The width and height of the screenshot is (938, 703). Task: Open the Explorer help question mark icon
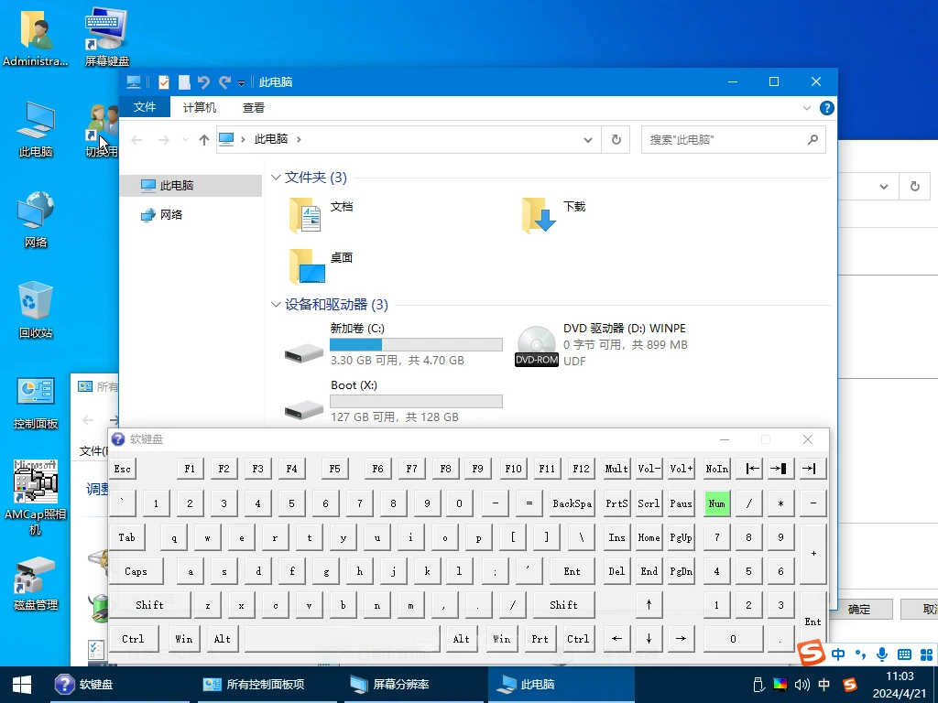coord(827,108)
